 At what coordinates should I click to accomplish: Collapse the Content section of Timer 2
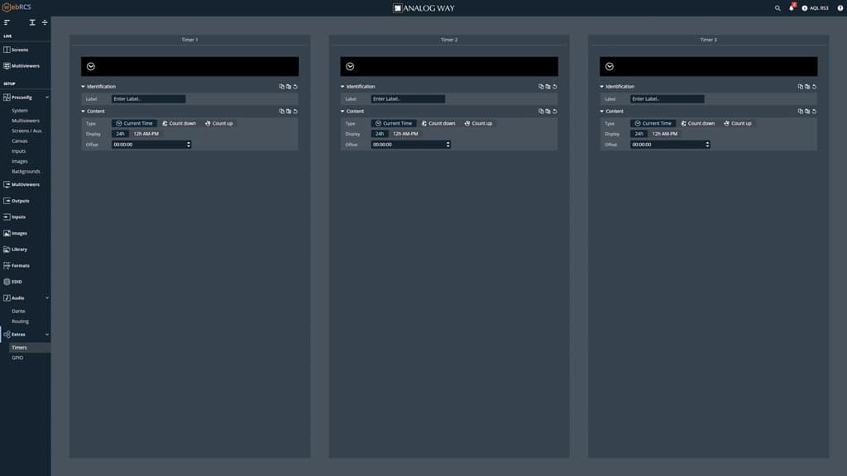(x=342, y=112)
